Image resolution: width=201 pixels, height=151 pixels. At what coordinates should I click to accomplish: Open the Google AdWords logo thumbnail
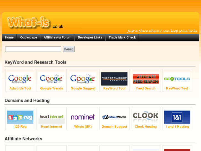(x=20, y=79)
